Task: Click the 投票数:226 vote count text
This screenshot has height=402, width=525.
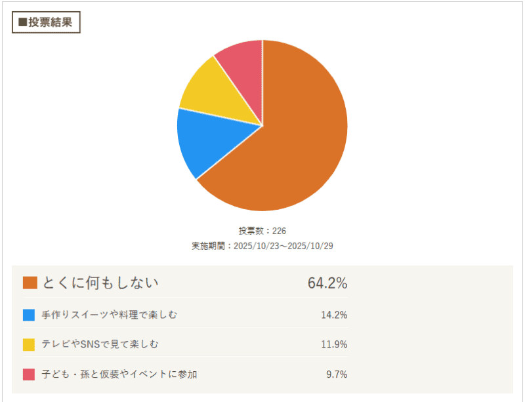Action: [262, 231]
